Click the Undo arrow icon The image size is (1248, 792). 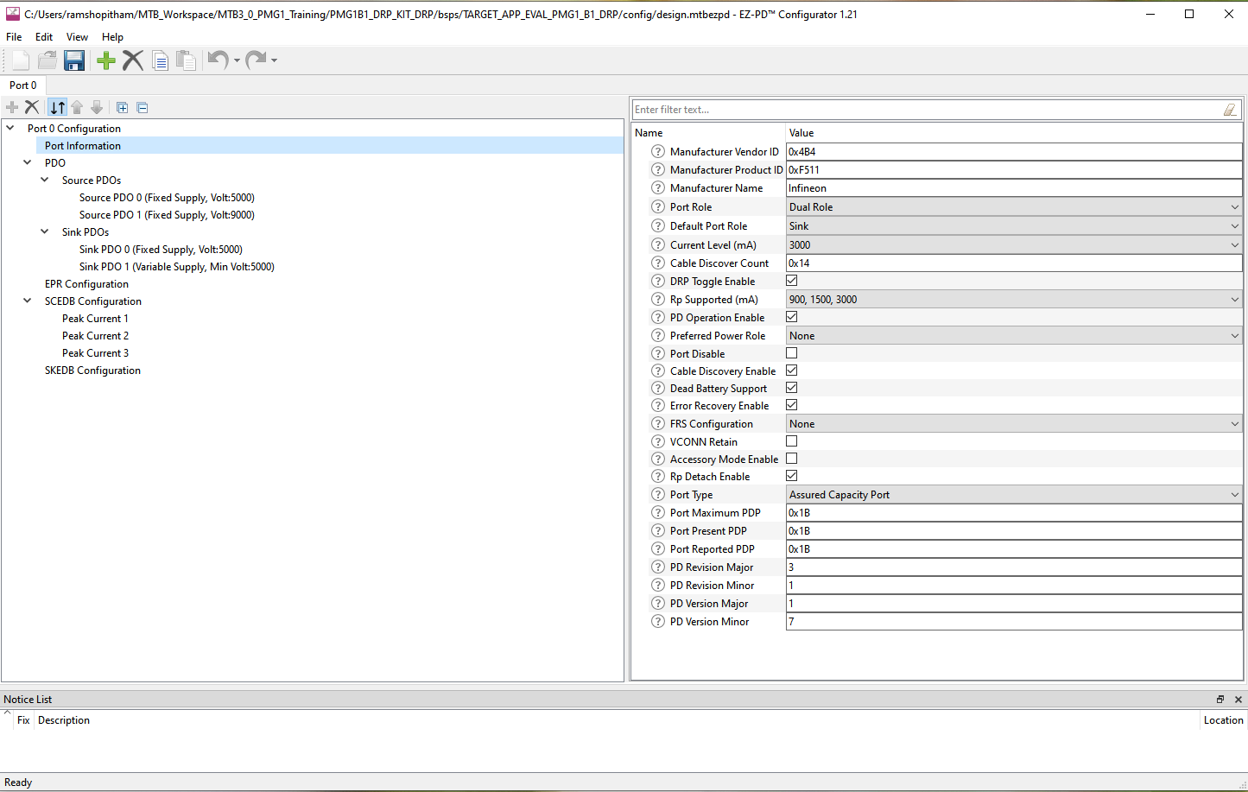click(x=218, y=60)
